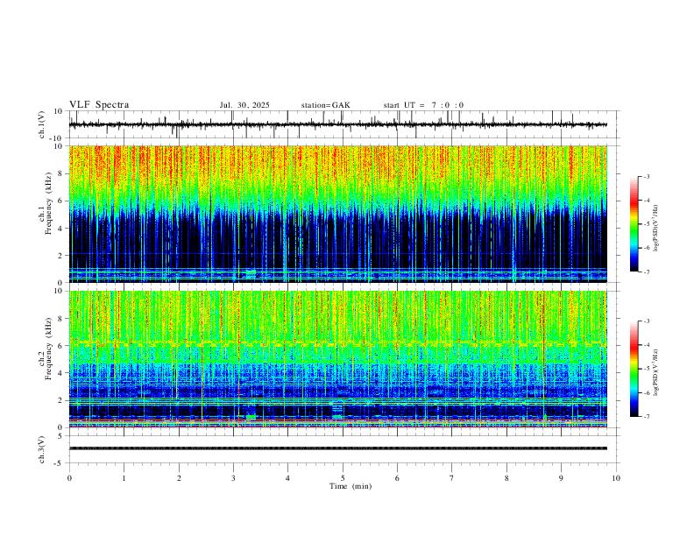Click the ch.1 waveform trace plot
Viewport: 694px width, 536px height.
click(x=338, y=124)
